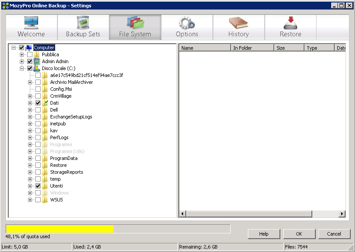
Task: Click the ProgramData folder icon
Action: tap(45, 158)
